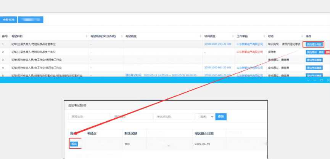Image resolution: width=330 pixels, height=159 pixels.
Task: Click the 剩余名额 column header in the dialog
Action: click(x=131, y=133)
